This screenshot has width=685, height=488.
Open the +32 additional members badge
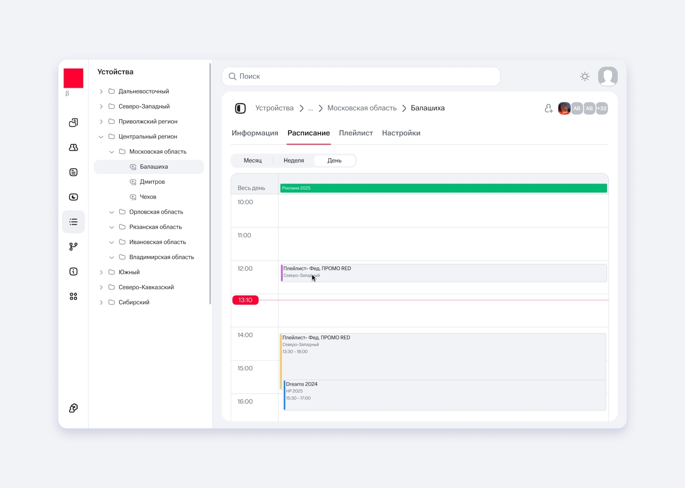(602, 108)
